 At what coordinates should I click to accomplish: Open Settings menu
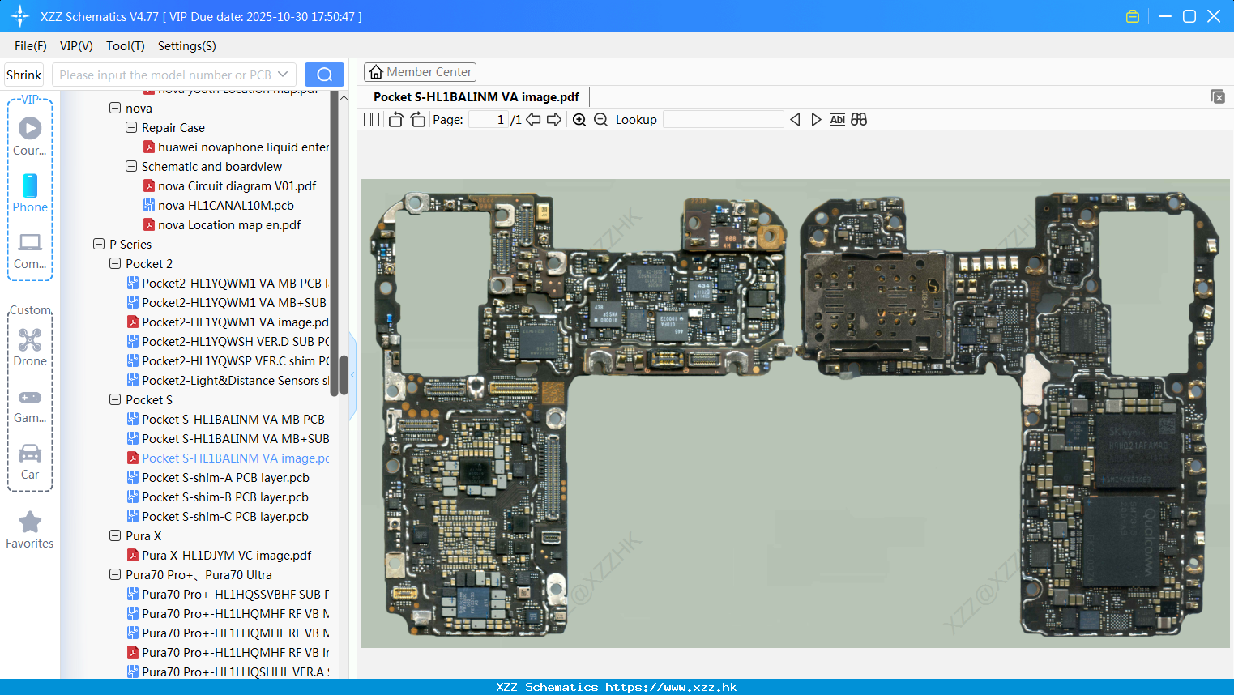click(187, 46)
